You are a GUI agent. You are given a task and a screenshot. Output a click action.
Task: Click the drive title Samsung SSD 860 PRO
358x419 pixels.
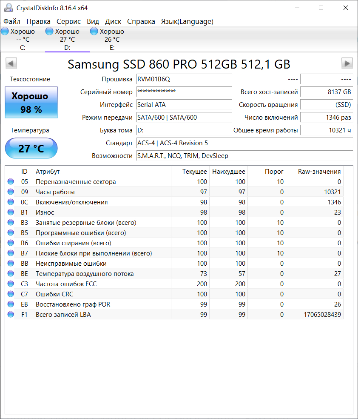[179, 64]
